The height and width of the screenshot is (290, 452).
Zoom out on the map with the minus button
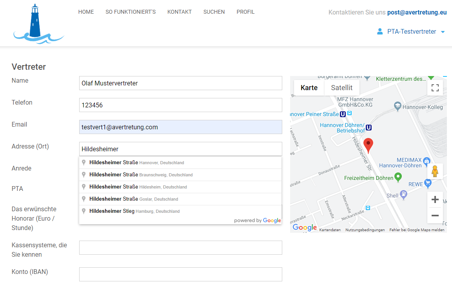click(435, 215)
